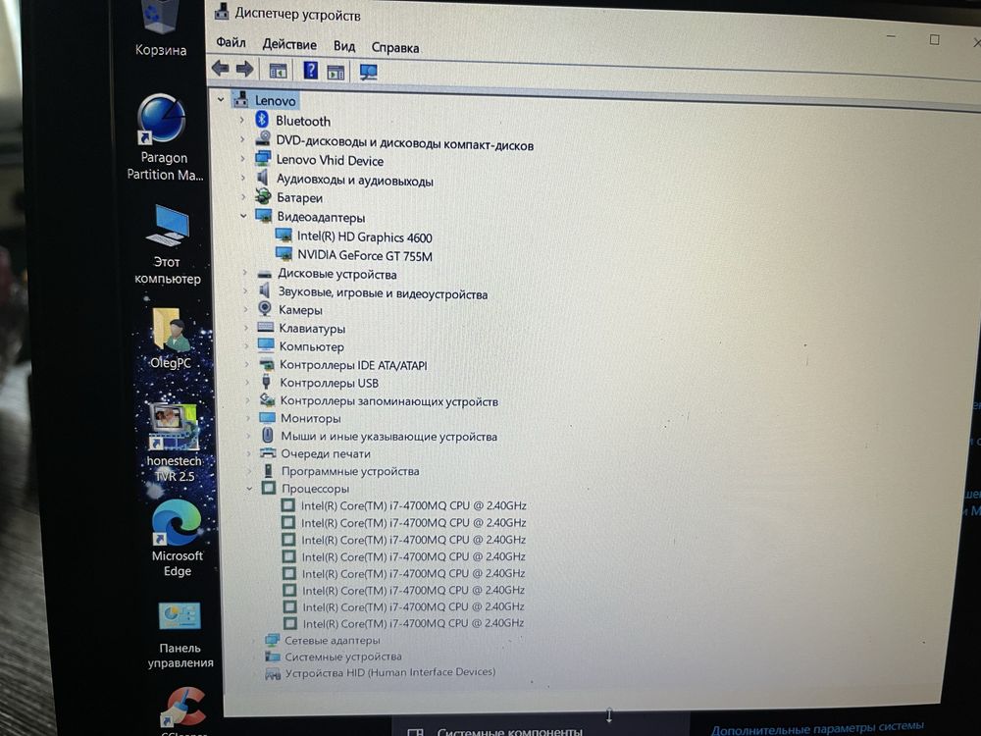Select the Сетевые адаптеры icon

click(x=272, y=640)
